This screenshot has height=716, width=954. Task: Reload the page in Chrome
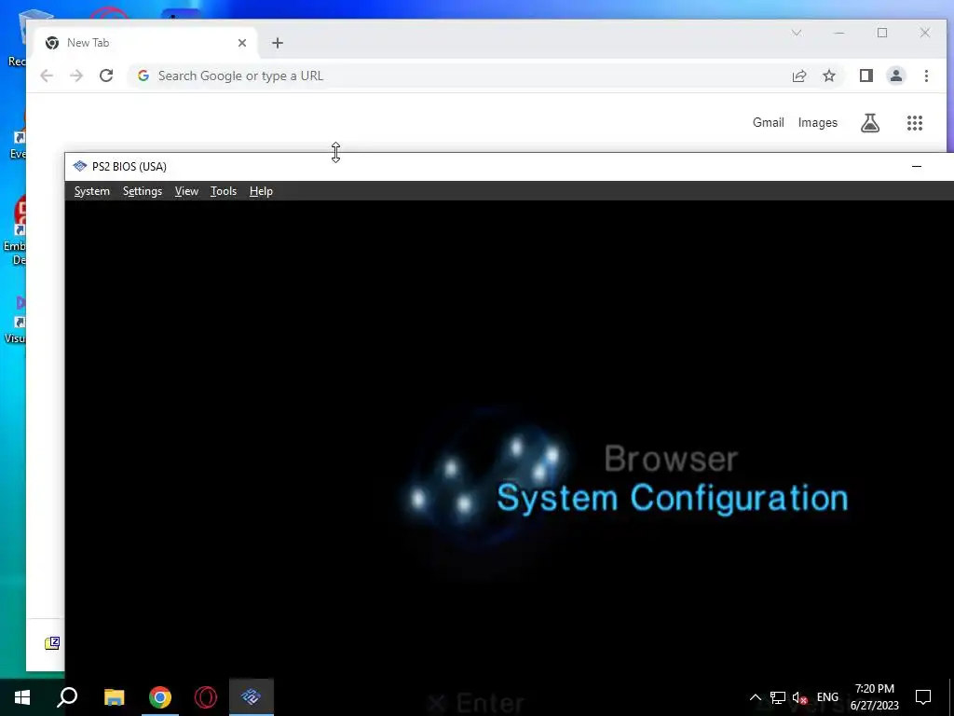click(x=106, y=76)
